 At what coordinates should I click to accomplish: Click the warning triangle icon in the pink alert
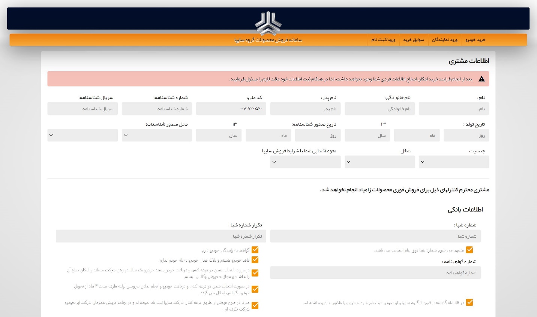point(481,79)
